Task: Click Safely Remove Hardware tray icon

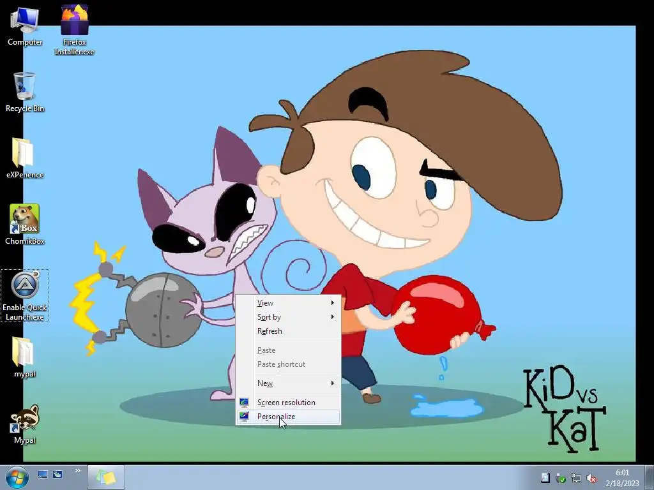Action: (x=561, y=478)
